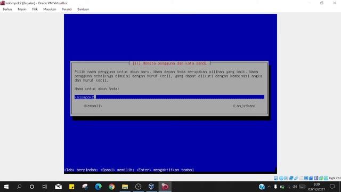
Task: Launch Microsoft Edge from the taskbar
Action: pyautogui.click(x=98, y=187)
